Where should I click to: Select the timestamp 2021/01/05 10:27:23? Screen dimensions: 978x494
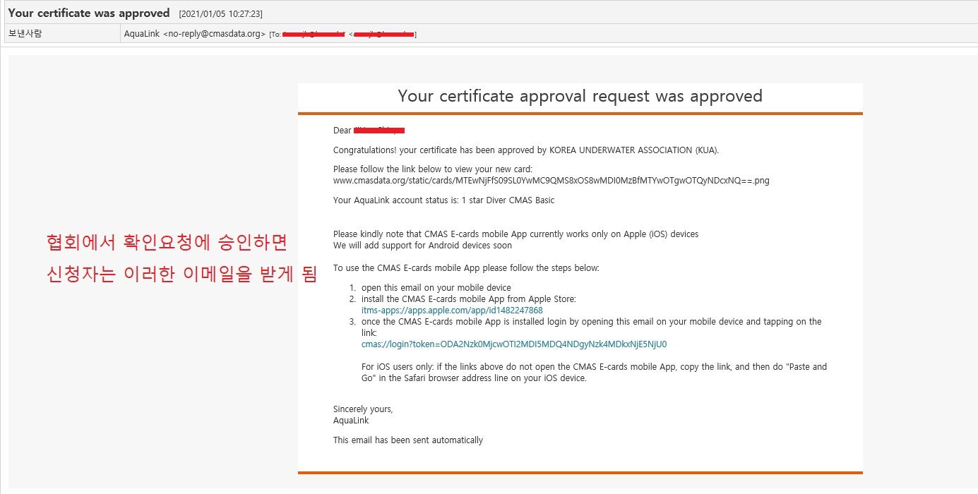tap(221, 13)
